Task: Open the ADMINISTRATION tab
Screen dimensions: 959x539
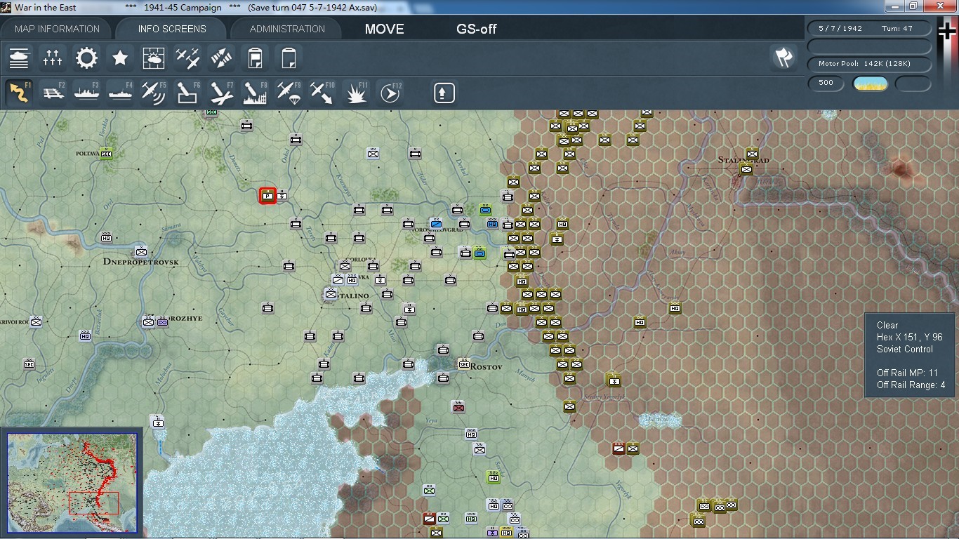Action: point(287,29)
